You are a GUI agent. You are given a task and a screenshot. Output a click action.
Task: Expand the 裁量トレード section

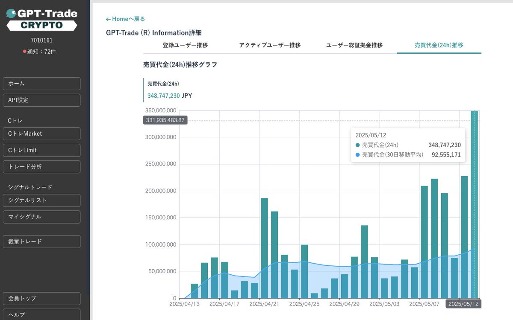pyautogui.click(x=41, y=241)
